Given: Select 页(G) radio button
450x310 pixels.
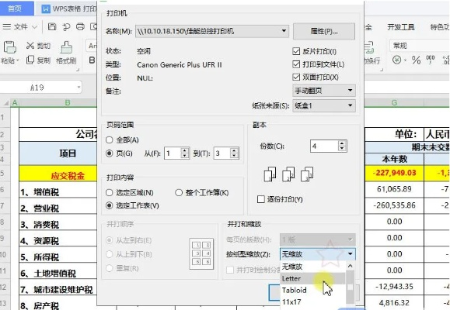Looking at the screenshot, I should pyautogui.click(x=109, y=153).
